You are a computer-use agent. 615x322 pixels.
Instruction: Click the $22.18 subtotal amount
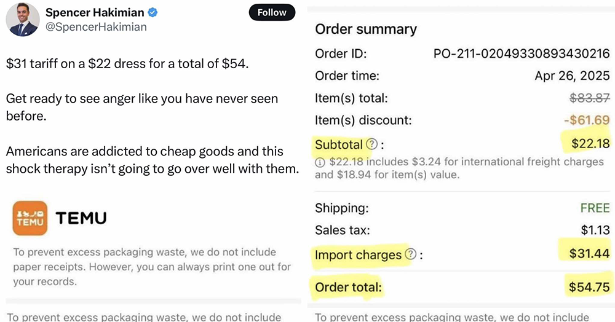pyautogui.click(x=590, y=143)
